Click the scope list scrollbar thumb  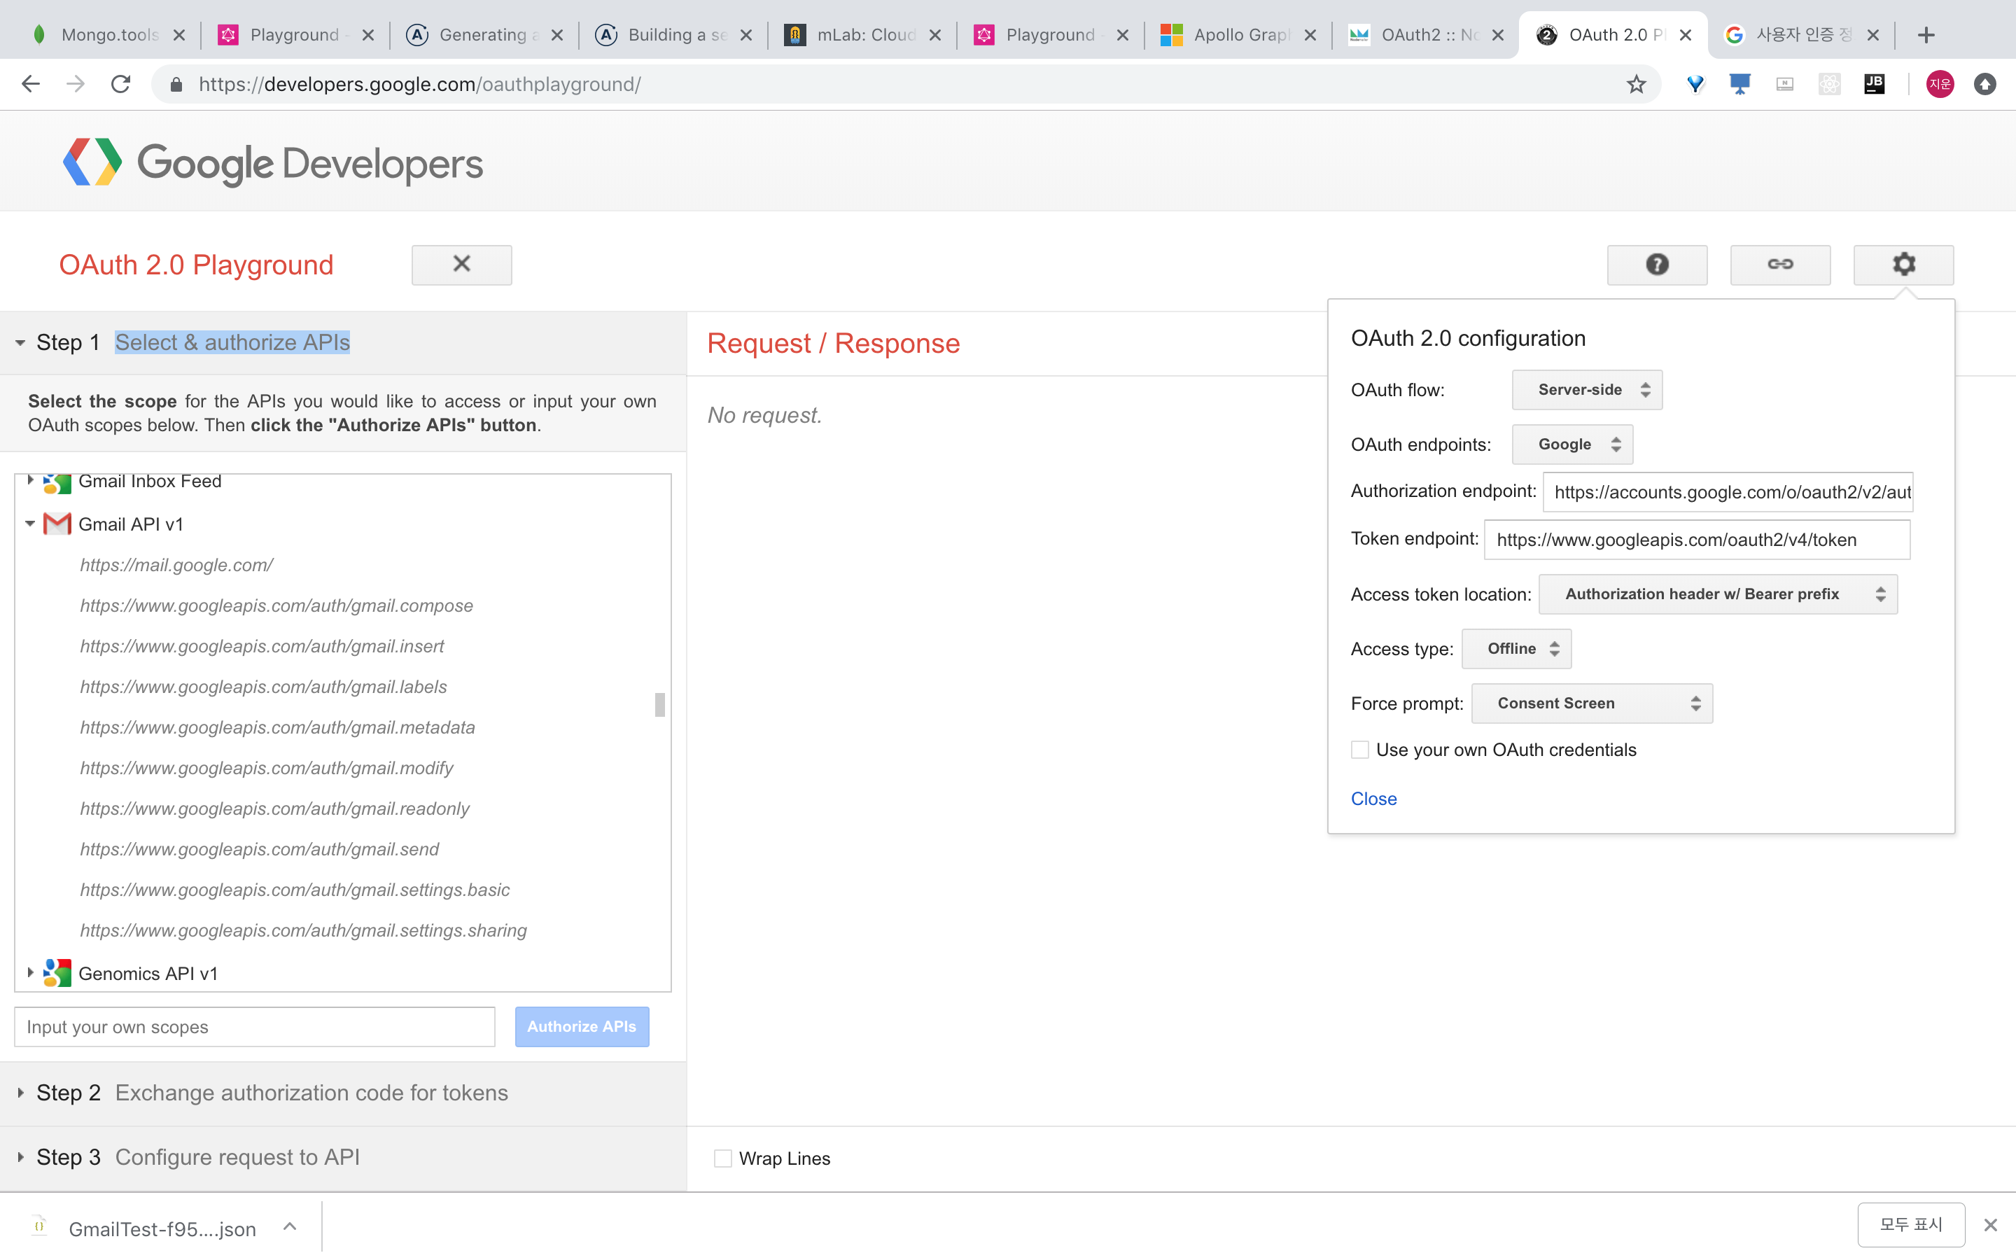(660, 705)
